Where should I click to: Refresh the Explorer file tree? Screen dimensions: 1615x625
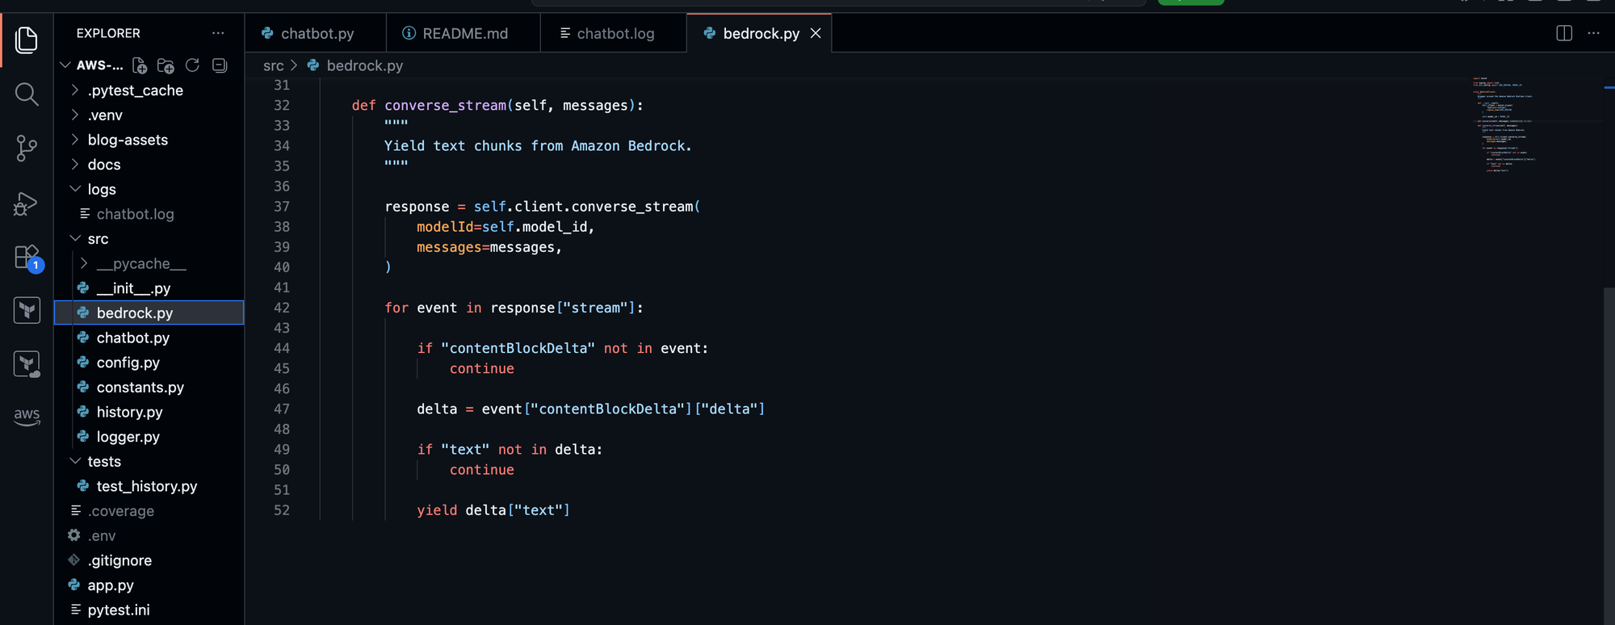click(192, 65)
